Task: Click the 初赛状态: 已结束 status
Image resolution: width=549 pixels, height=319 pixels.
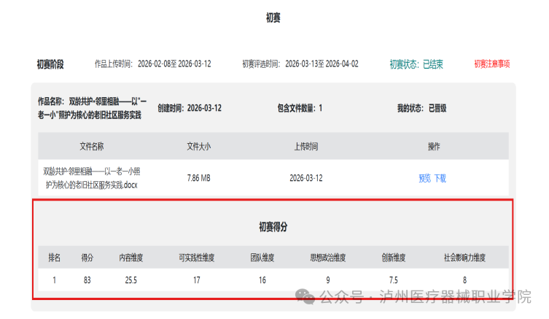Action: pyautogui.click(x=416, y=64)
